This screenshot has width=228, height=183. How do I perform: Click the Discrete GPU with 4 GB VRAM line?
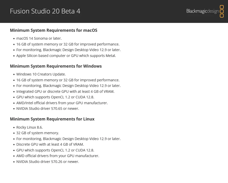coord(50,144)
